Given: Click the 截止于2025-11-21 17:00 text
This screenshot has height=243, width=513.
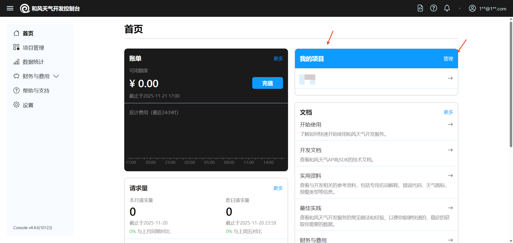Looking at the screenshot, I should point(154,96).
